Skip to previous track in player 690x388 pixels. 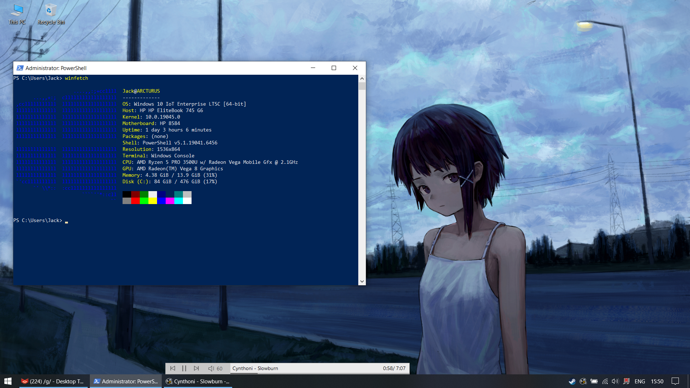coord(172,368)
